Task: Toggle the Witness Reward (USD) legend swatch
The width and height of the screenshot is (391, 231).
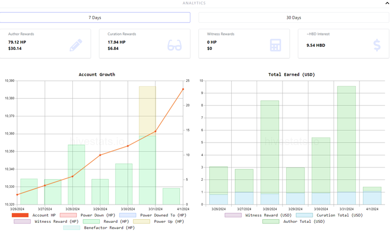Action: 233,215
